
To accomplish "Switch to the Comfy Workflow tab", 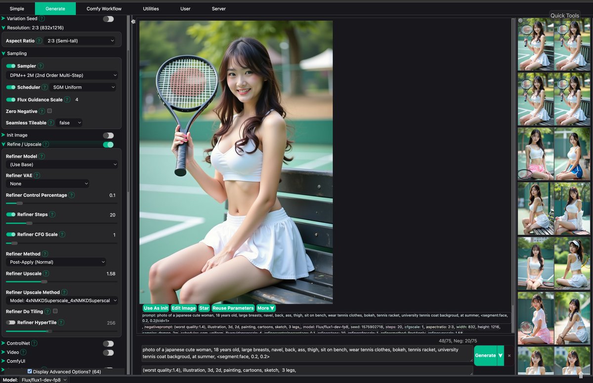I will click(x=103, y=8).
